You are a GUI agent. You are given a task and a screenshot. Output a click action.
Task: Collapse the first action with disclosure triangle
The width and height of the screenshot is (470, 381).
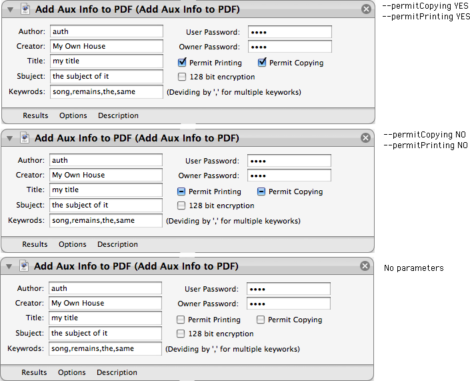(x=9, y=9)
